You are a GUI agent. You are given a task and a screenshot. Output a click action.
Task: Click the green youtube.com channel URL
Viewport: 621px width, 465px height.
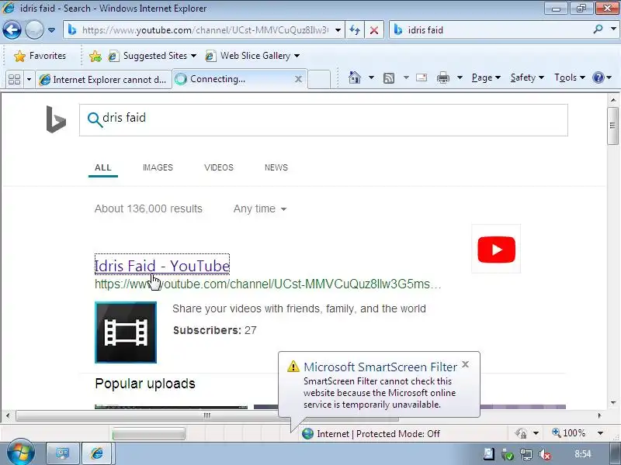coord(268,284)
